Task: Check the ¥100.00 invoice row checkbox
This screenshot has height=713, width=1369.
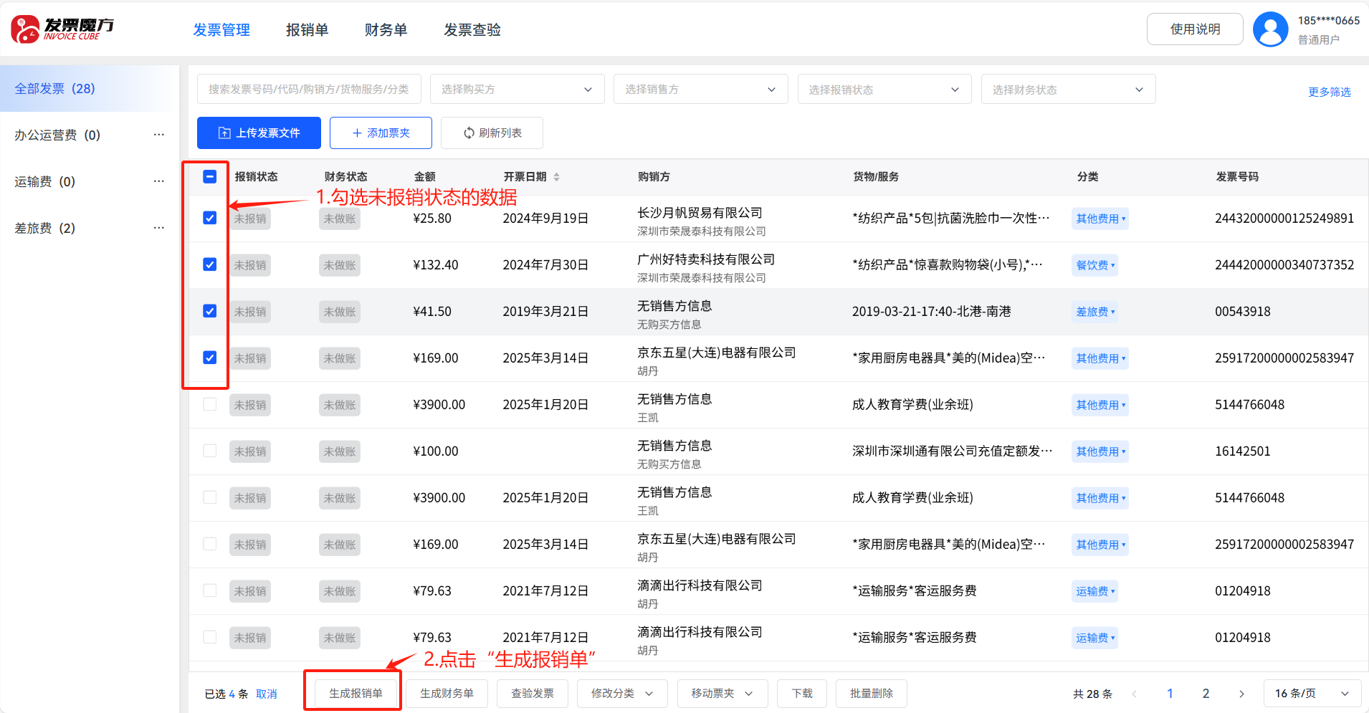Action: (x=210, y=451)
